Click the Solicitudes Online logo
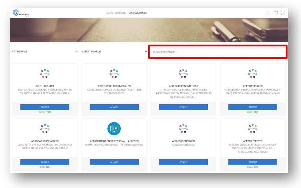 21,13
